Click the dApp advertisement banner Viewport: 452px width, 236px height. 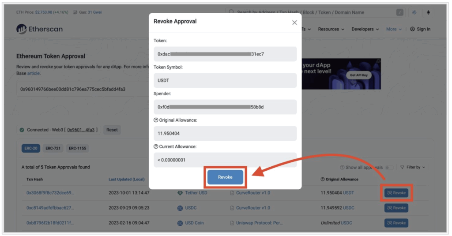[x=341, y=74]
